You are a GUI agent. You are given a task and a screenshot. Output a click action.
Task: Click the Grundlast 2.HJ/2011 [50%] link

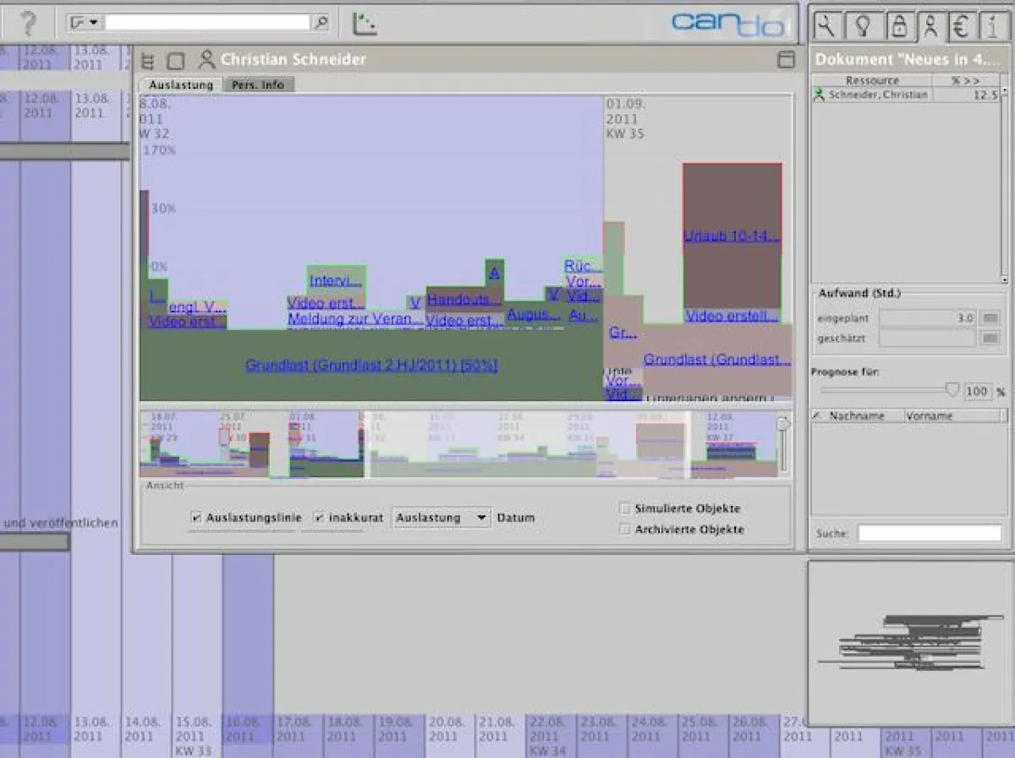(x=371, y=365)
